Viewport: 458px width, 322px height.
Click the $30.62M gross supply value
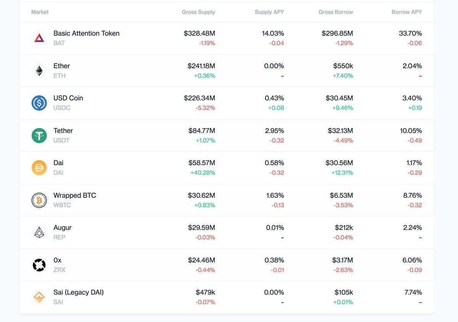tap(202, 195)
